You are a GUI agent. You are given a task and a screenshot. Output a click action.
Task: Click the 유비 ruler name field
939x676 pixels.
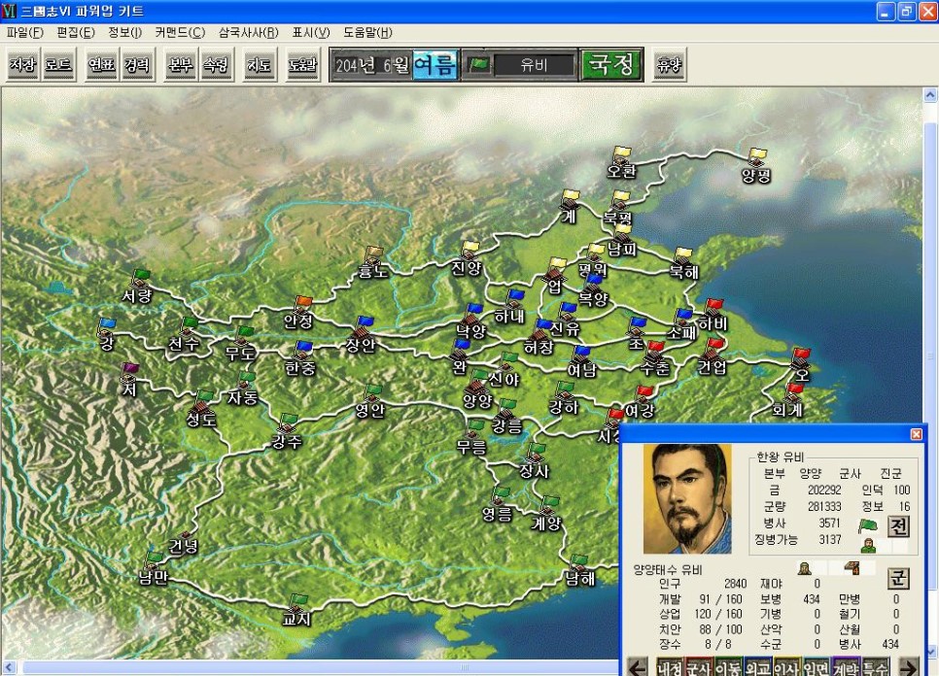point(535,65)
